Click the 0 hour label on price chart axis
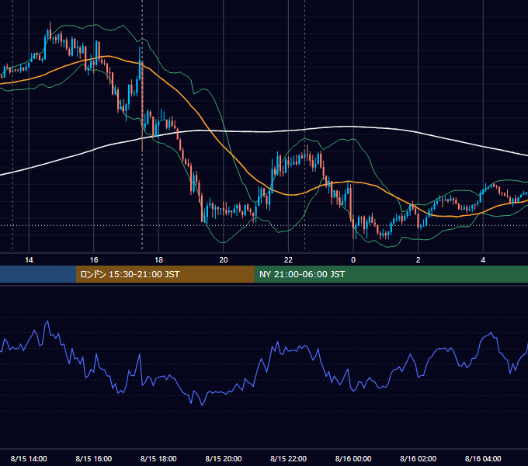 point(353,260)
